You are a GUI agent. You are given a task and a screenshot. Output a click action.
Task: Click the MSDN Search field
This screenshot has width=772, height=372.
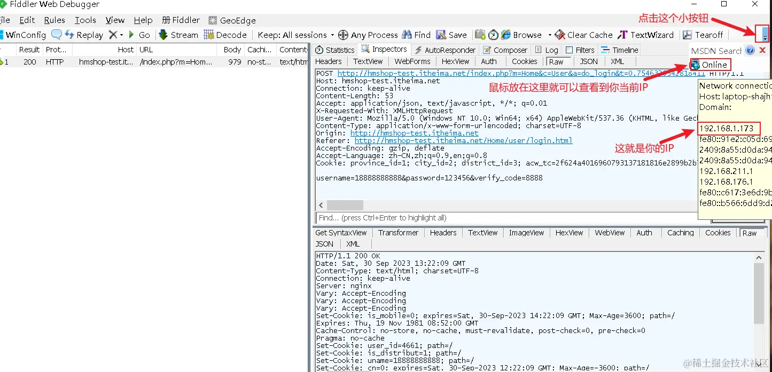tap(716, 51)
